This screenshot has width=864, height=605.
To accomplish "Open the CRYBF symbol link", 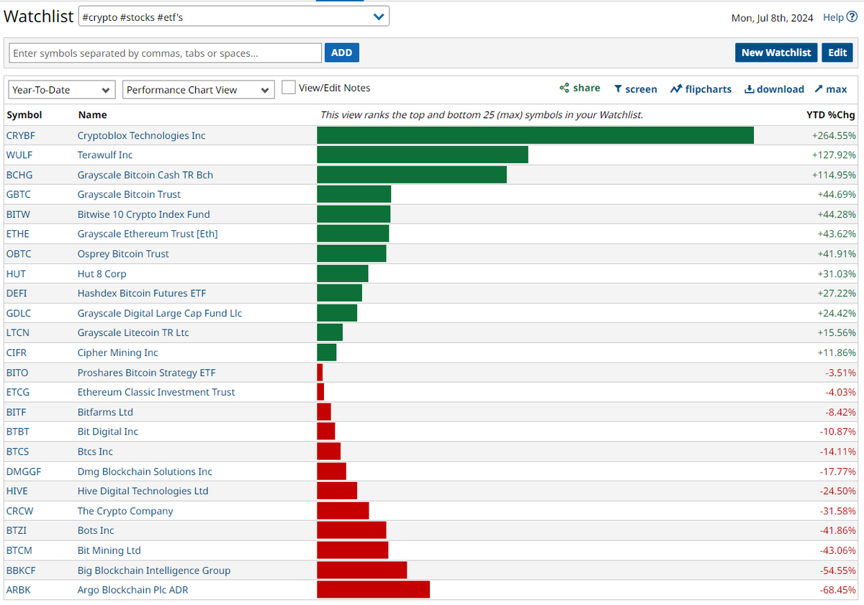I will coord(20,135).
